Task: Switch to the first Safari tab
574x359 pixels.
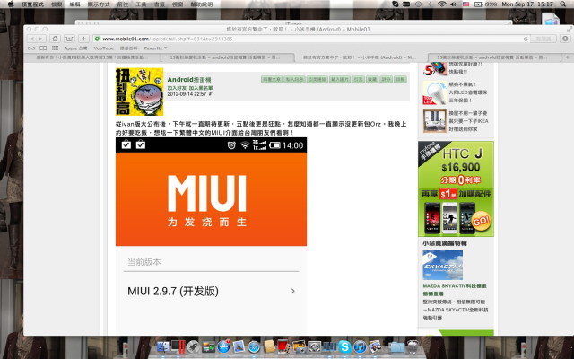Action: pos(91,57)
